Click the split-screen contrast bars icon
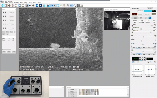This screenshot has height=98, width=157. pos(78,5)
